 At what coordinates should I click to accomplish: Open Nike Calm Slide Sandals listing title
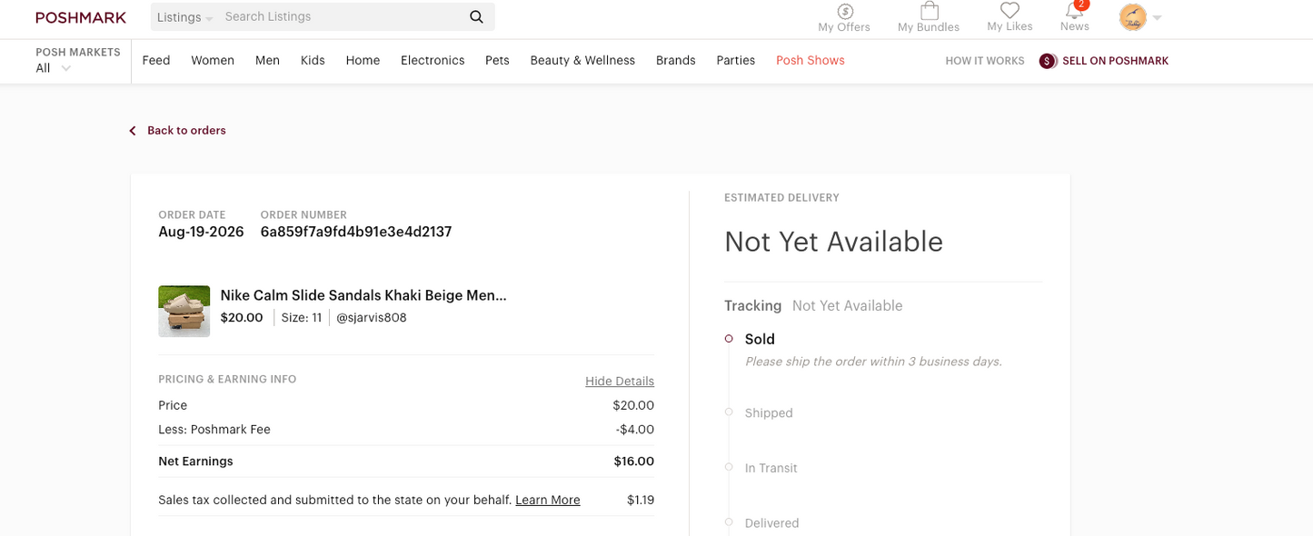coord(363,295)
